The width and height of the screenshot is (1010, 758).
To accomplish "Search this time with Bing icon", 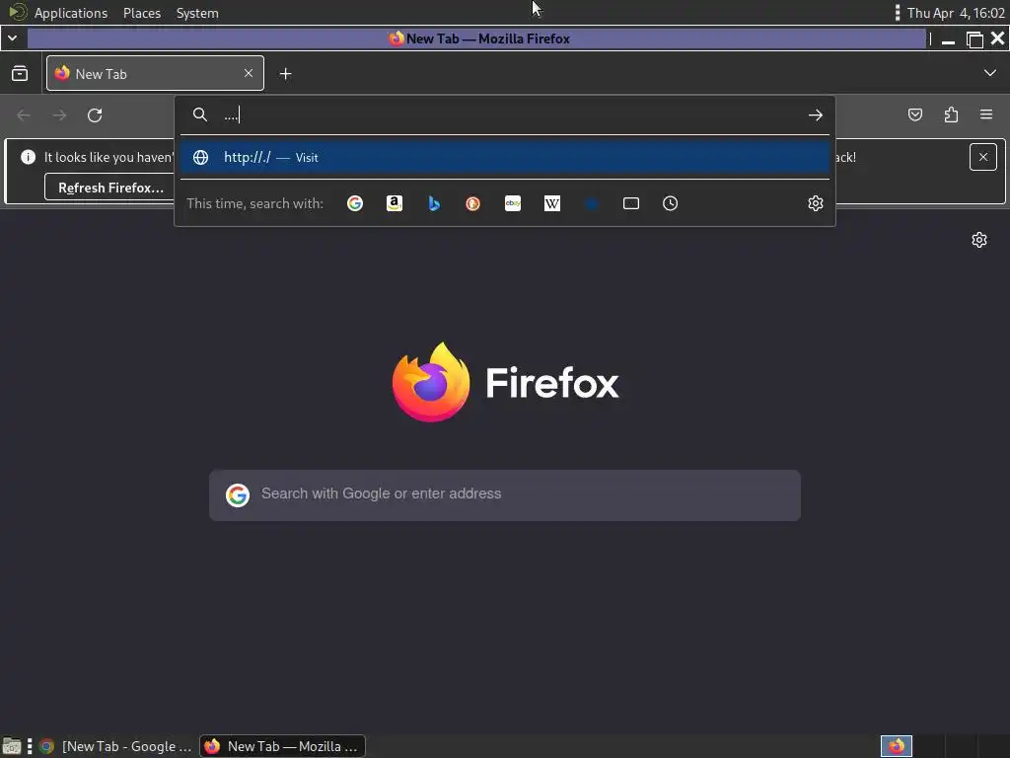I will (434, 203).
